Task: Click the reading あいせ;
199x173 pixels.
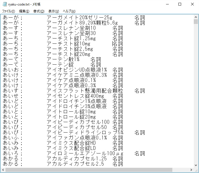Action: pyautogui.click(x=12, y=96)
